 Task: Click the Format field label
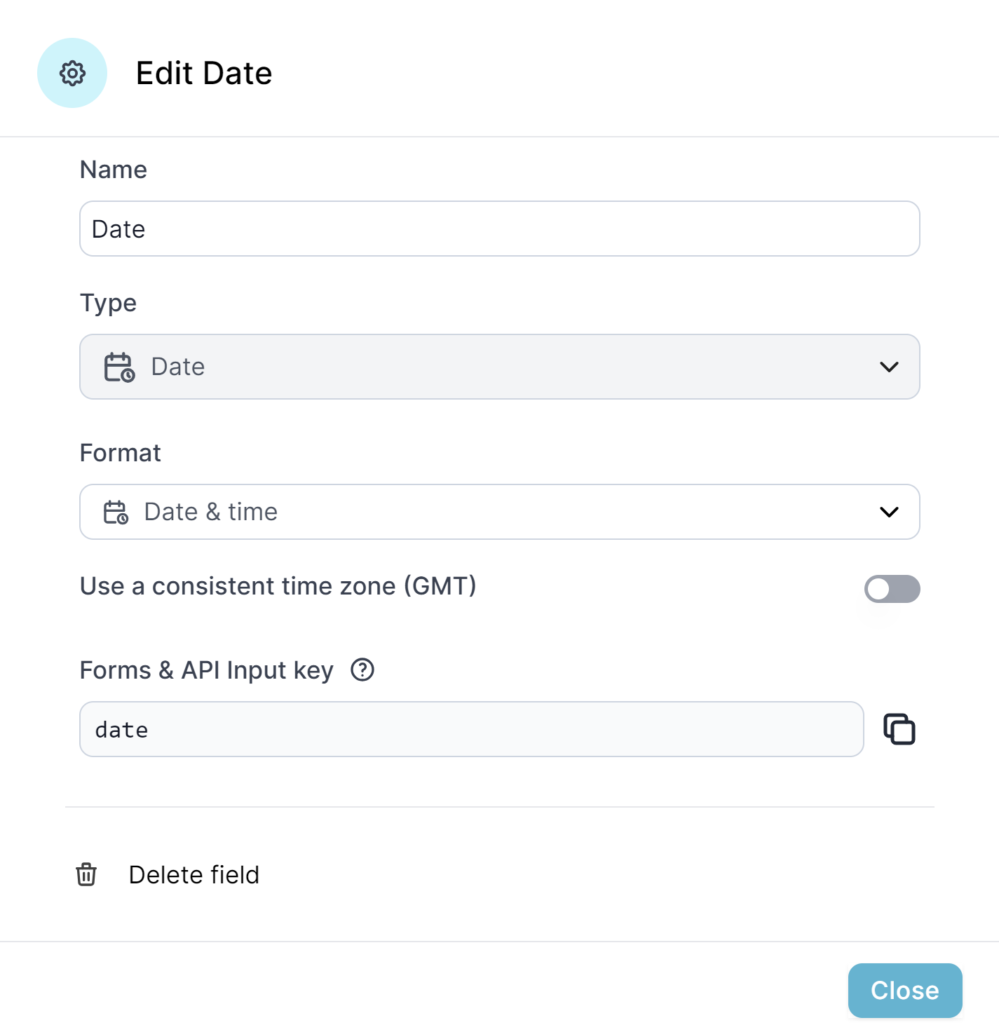121,453
